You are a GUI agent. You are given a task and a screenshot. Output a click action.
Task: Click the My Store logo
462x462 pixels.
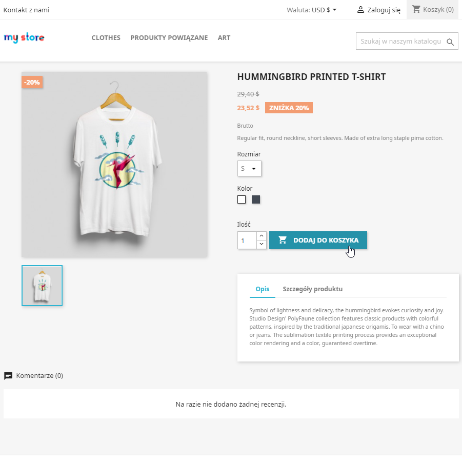(24, 38)
